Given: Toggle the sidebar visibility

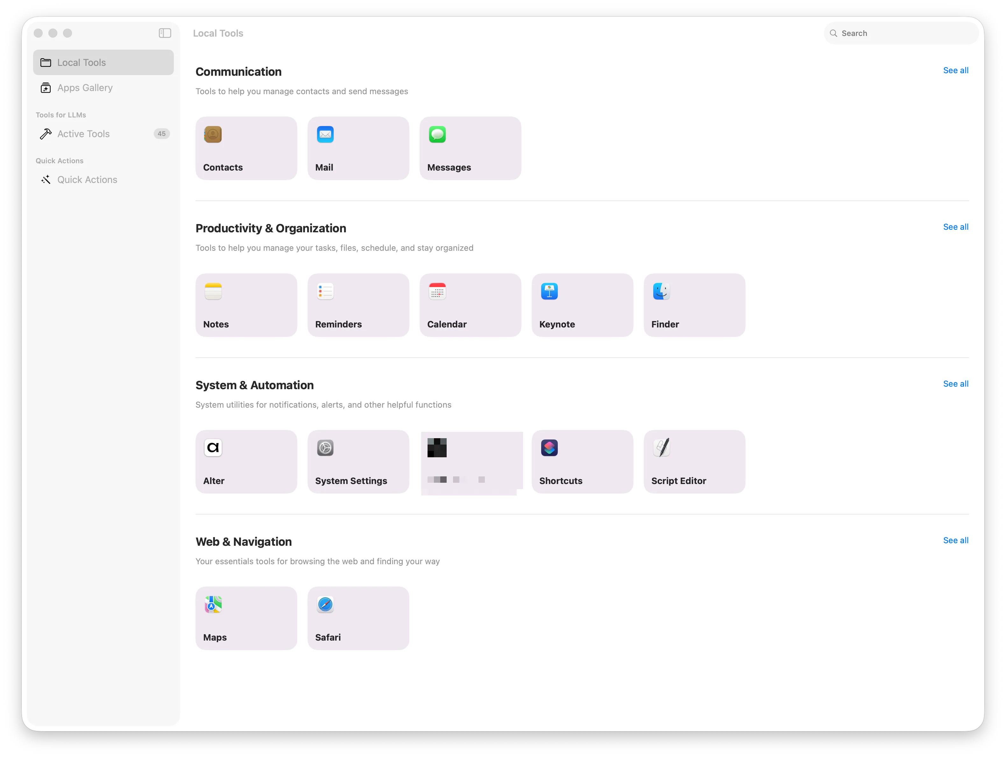Looking at the screenshot, I should coord(165,33).
